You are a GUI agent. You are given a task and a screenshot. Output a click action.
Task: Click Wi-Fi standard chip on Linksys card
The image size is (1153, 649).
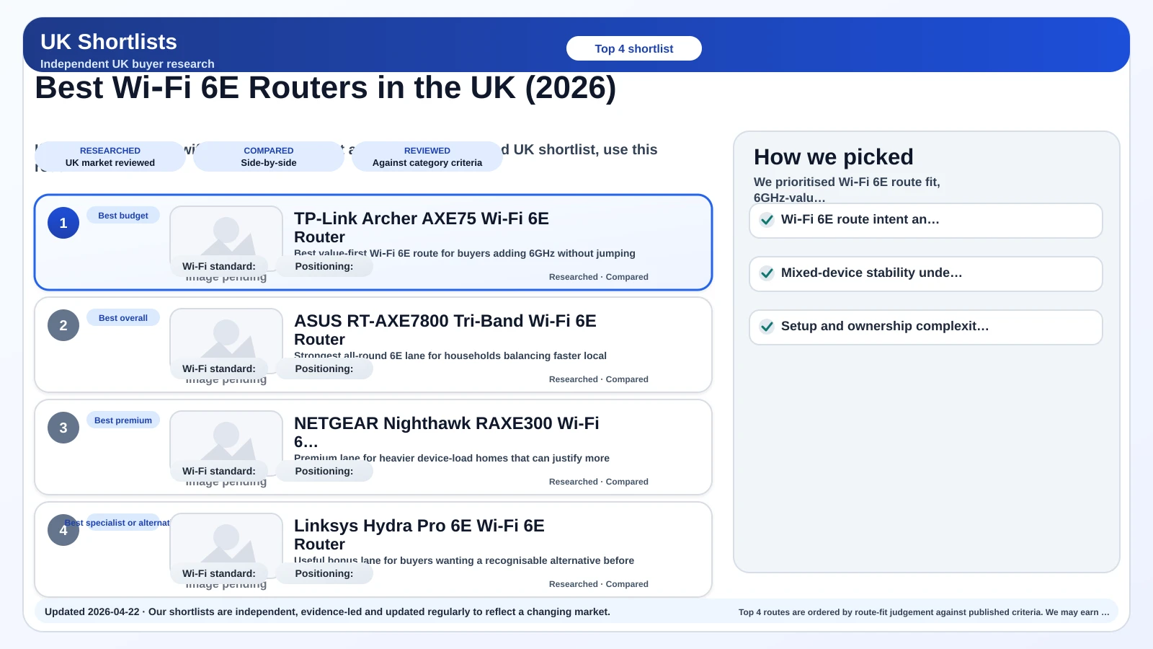(x=219, y=573)
